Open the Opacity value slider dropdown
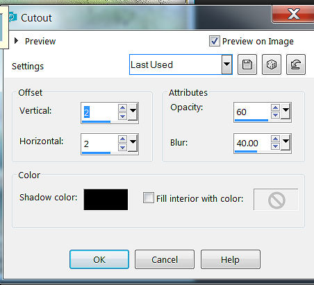Image resolution: width=314 pixels, height=285 pixels. [286, 111]
